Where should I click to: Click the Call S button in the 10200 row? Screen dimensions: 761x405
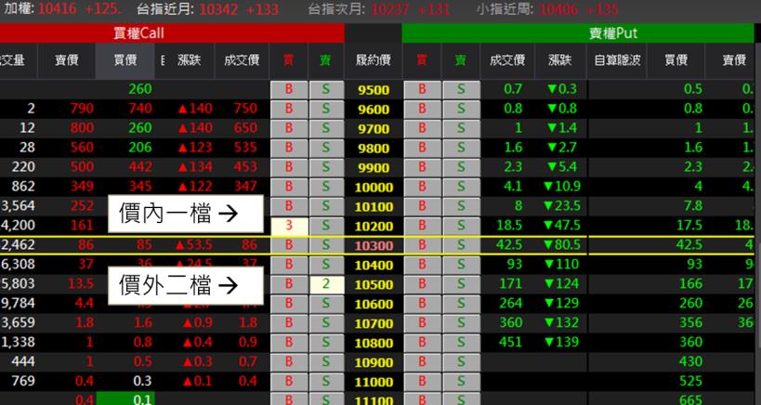[x=326, y=226]
